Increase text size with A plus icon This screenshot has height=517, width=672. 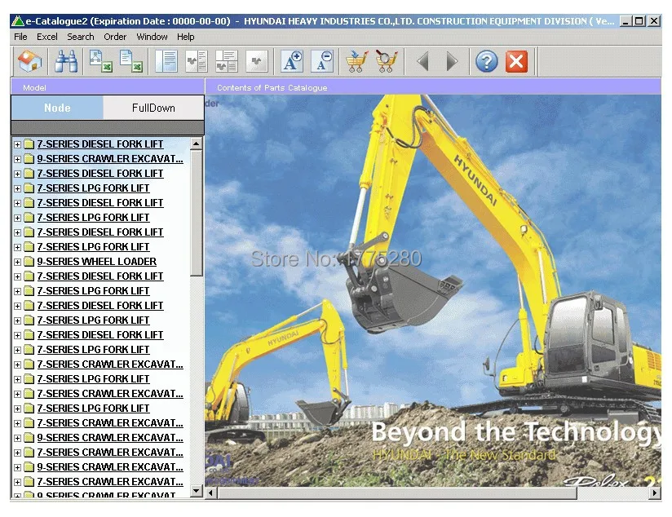[x=292, y=61]
